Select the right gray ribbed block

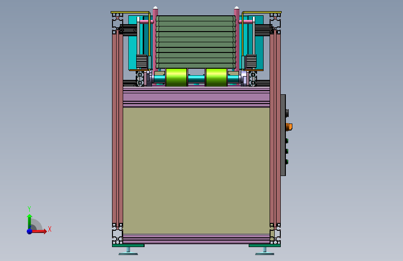pyautogui.click(x=251, y=61)
